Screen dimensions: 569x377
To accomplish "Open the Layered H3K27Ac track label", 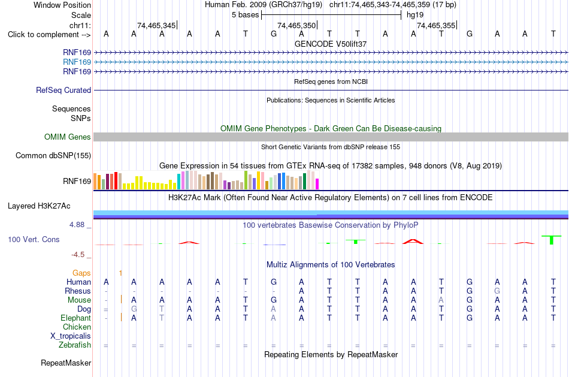I will [39, 206].
